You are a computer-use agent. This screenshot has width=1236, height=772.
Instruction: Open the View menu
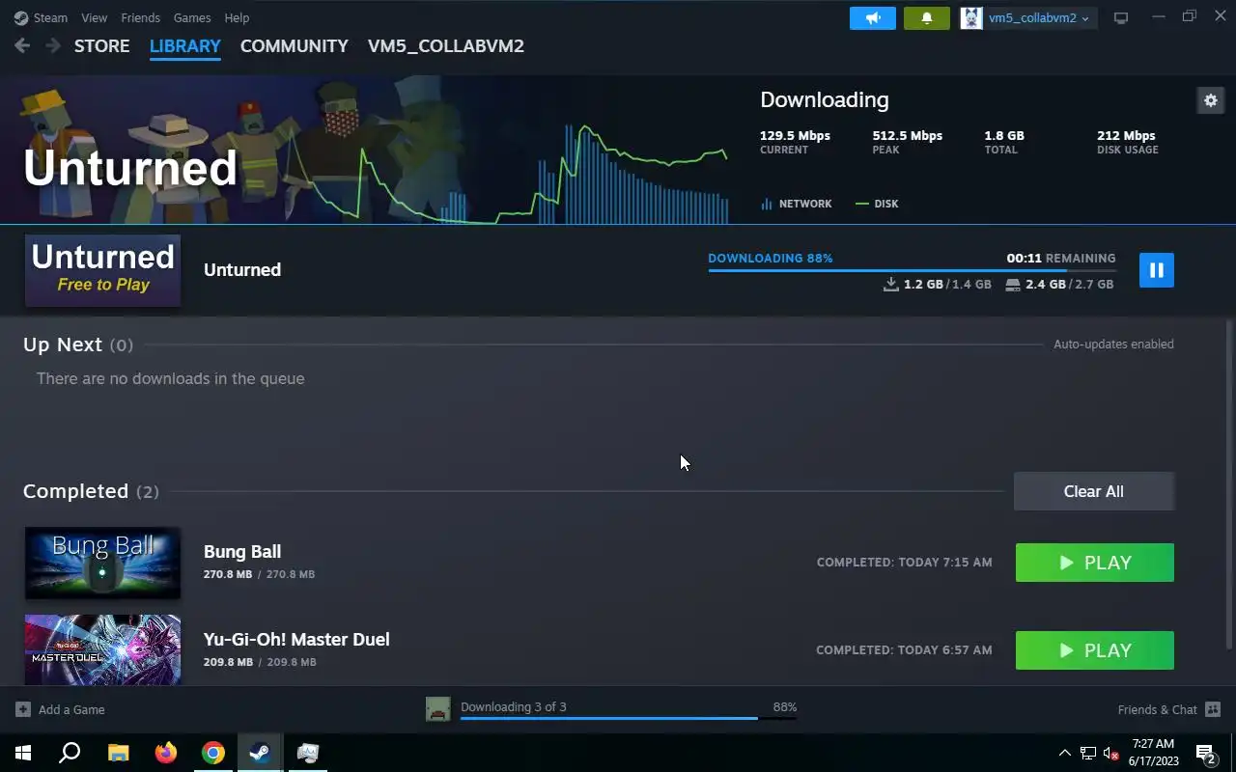95,17
